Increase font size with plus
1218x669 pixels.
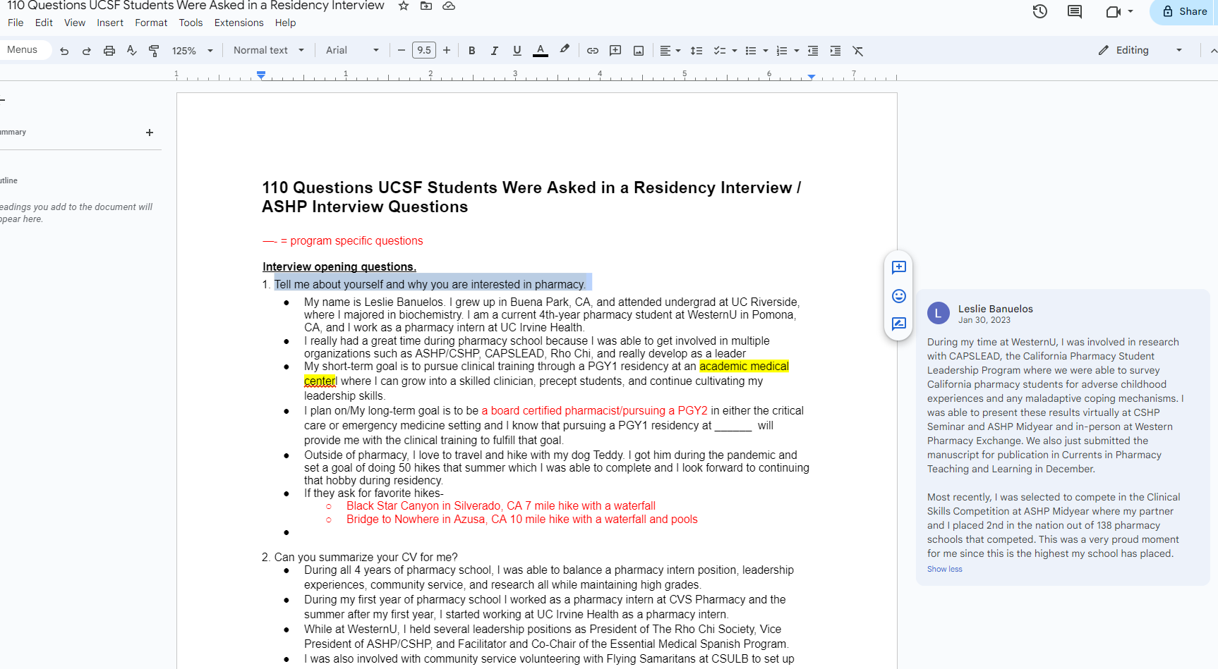[447, 50]
